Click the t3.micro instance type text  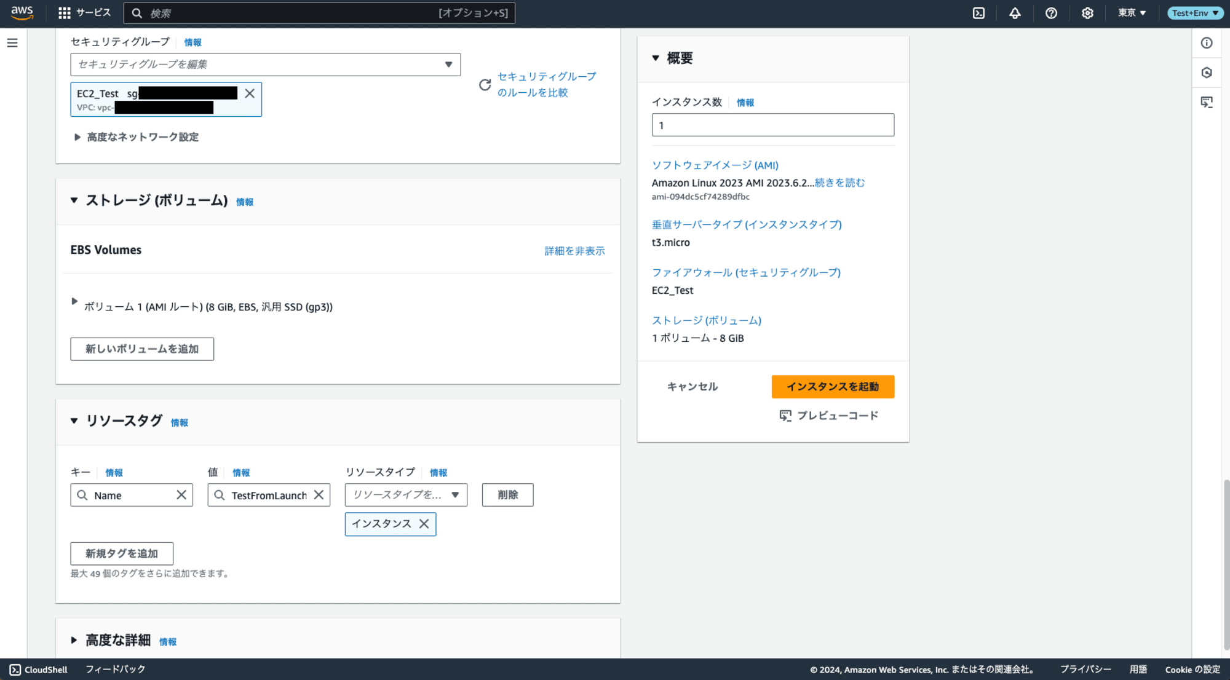tap(671, 242)
